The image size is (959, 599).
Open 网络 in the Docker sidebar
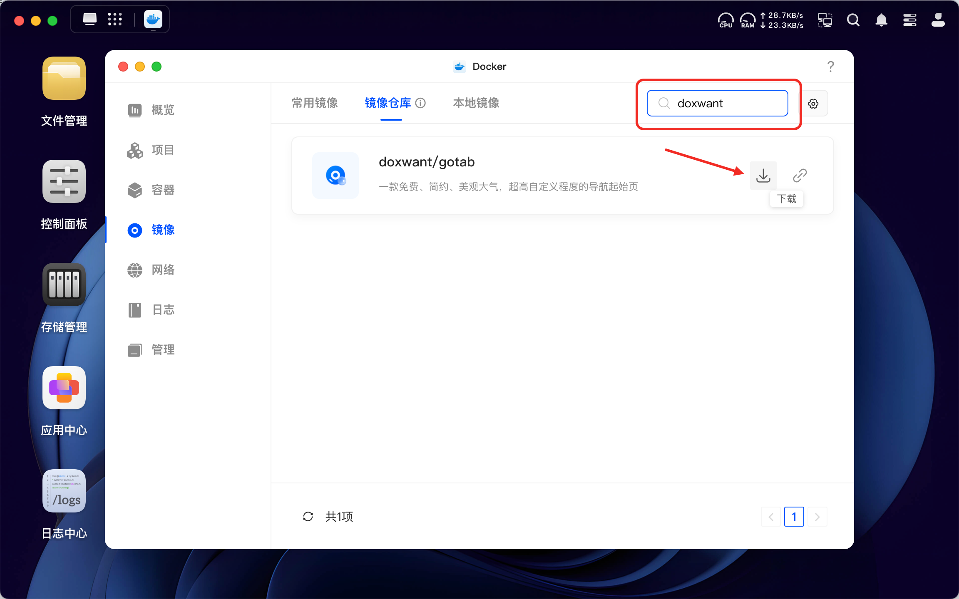151,270
